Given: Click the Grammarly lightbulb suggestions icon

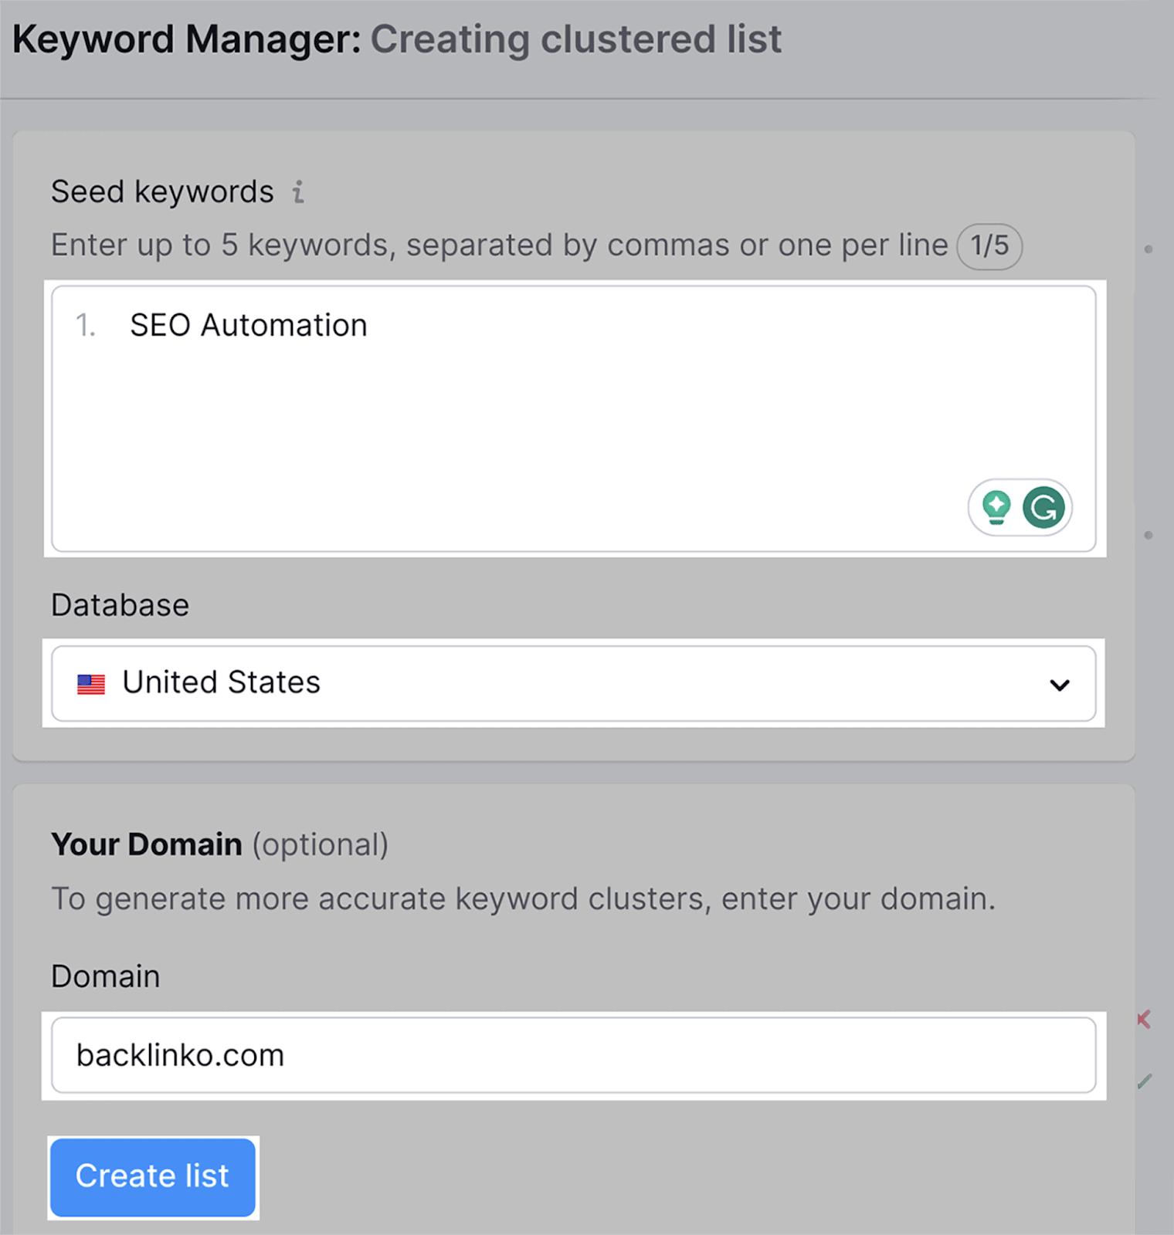Looking at the screenshot, I should tap(996, 507).
